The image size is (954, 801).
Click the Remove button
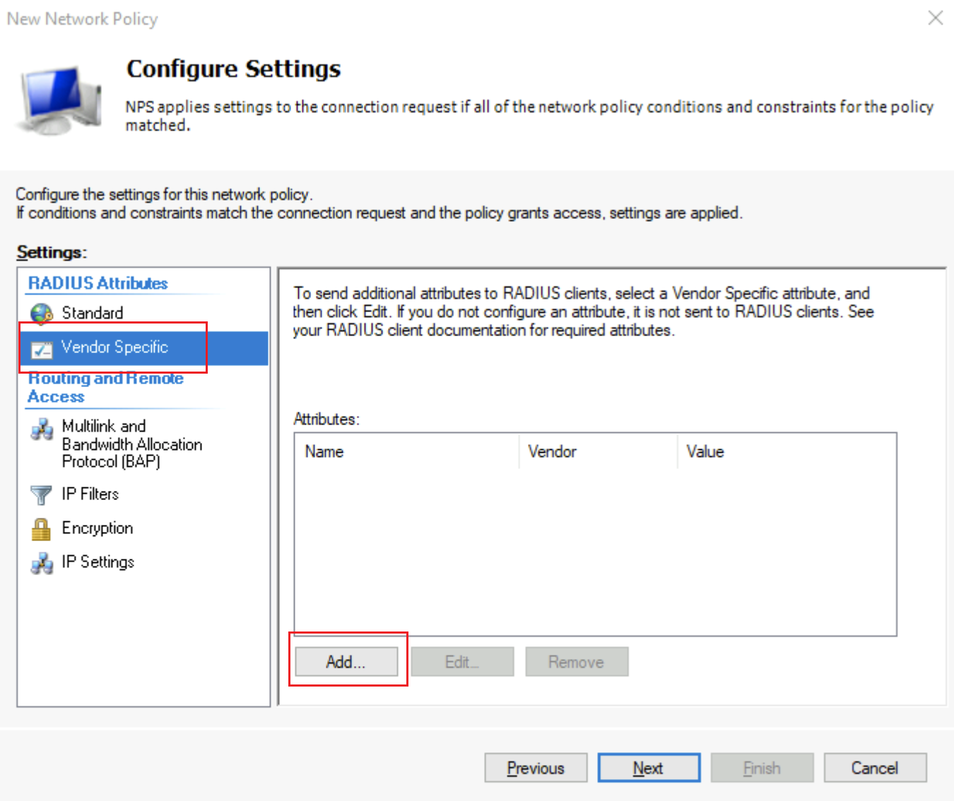pyautogui.click(x=577, y=662)
